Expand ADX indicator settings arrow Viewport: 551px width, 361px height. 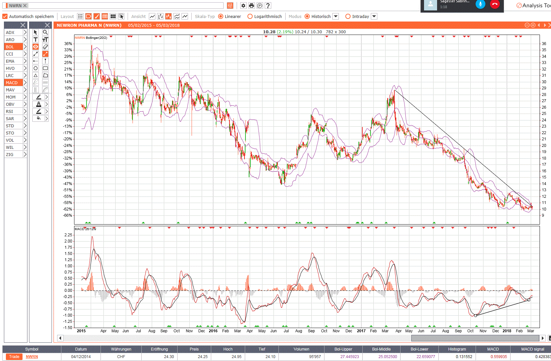25,32
